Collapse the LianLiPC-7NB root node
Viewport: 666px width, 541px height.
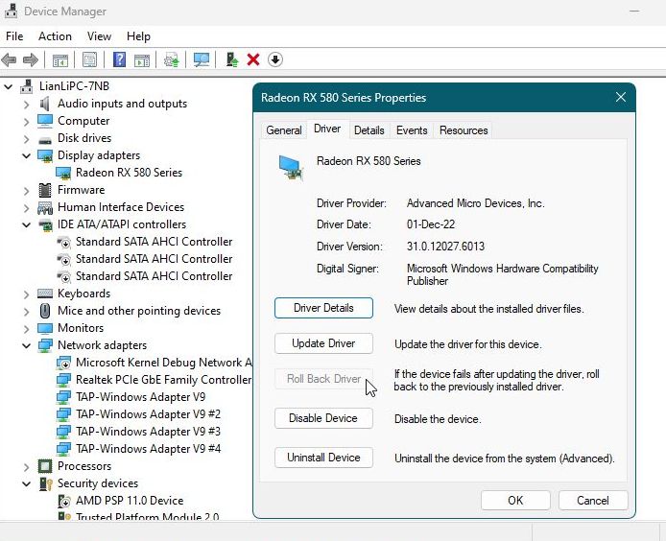(x=8, y=86)
